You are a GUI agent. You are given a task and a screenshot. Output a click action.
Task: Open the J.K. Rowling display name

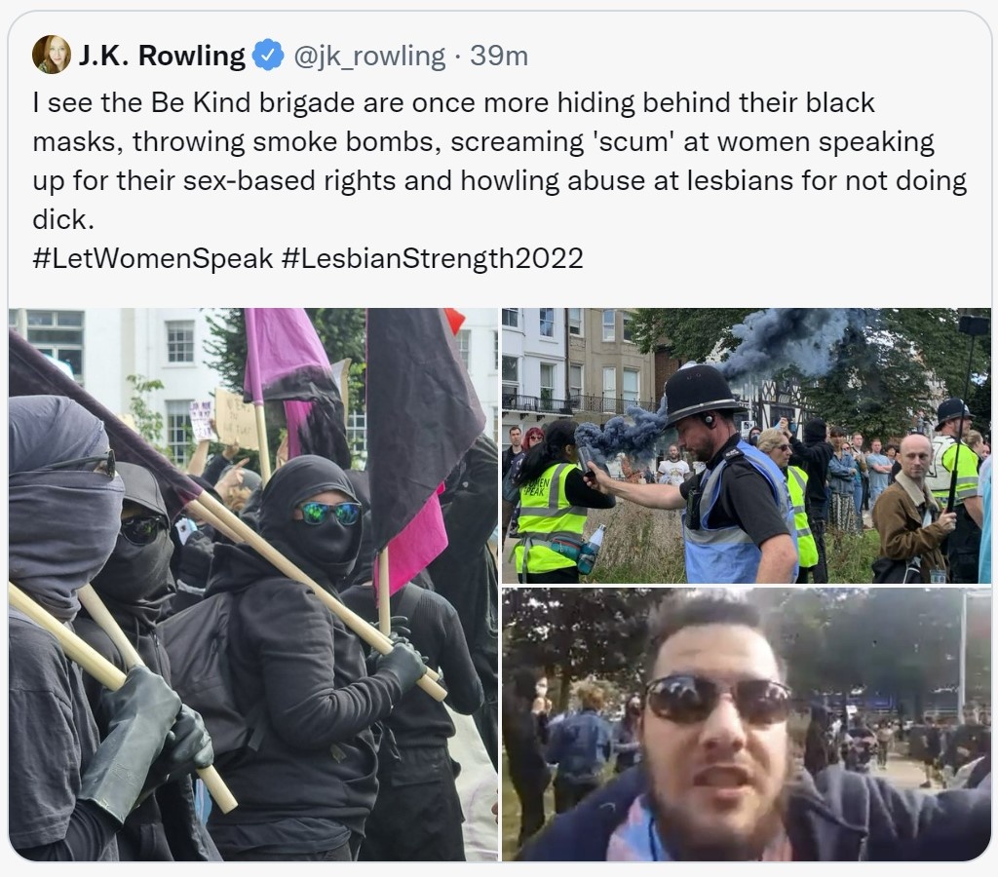(x=161, y=56)
